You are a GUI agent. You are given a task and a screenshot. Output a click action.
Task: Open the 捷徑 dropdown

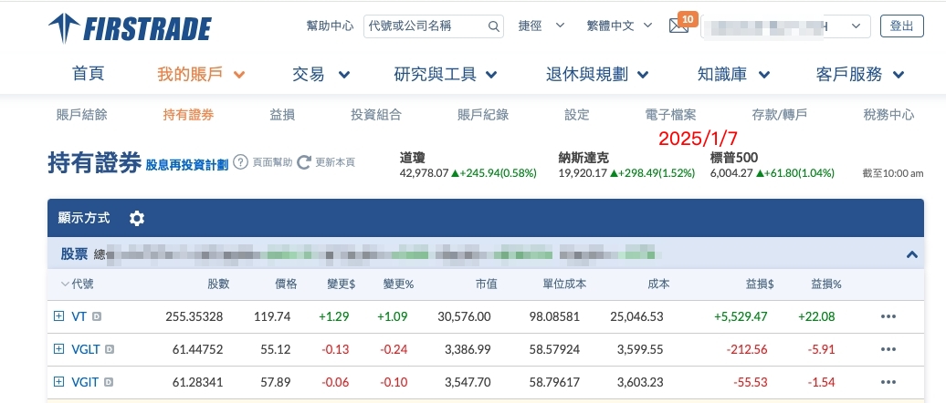pyautogui.click(x=541, y=26)
